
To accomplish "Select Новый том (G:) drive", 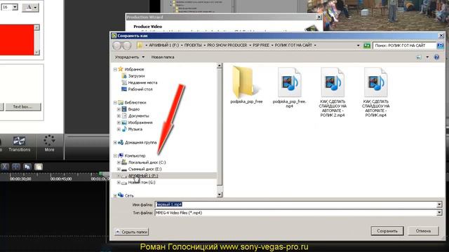I will coord(142,182).
